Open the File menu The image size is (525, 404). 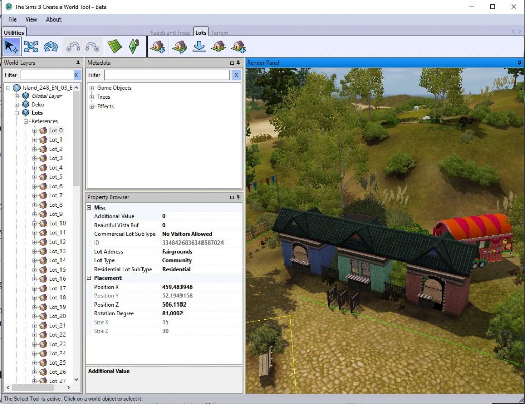click(x=13, y=19)
